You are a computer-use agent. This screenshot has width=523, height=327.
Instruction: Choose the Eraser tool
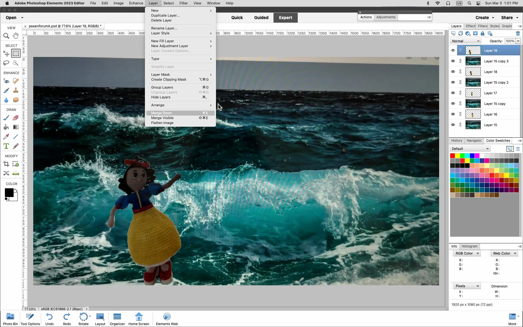tap(16, 118)
